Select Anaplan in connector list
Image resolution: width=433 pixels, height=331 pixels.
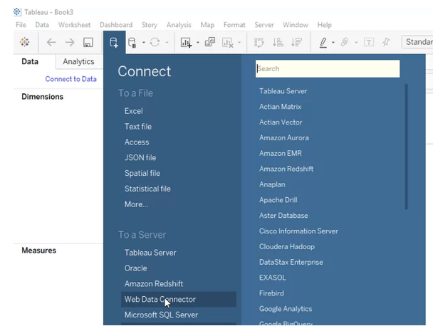click(x=272, y=184)
